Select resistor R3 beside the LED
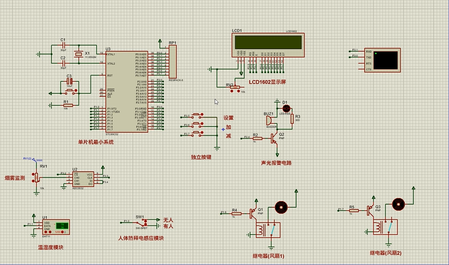This screenshot has height=265, width=449. [292, 119]
